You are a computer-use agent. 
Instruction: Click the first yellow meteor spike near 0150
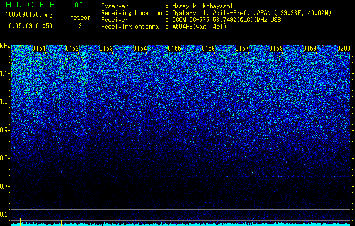21,221
